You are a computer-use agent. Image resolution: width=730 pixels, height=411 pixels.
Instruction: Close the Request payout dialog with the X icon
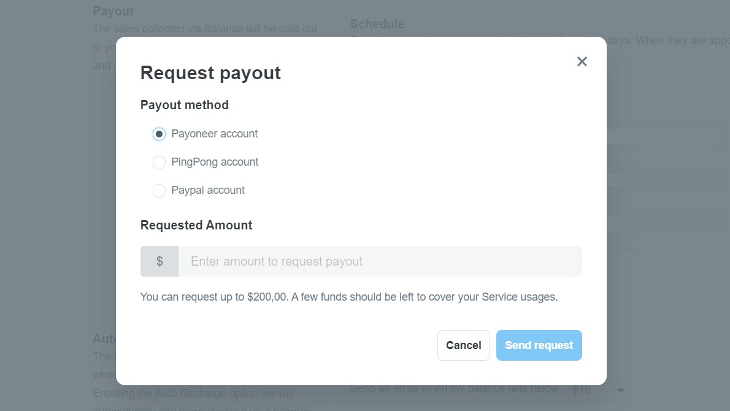click(x=582, y=61)
